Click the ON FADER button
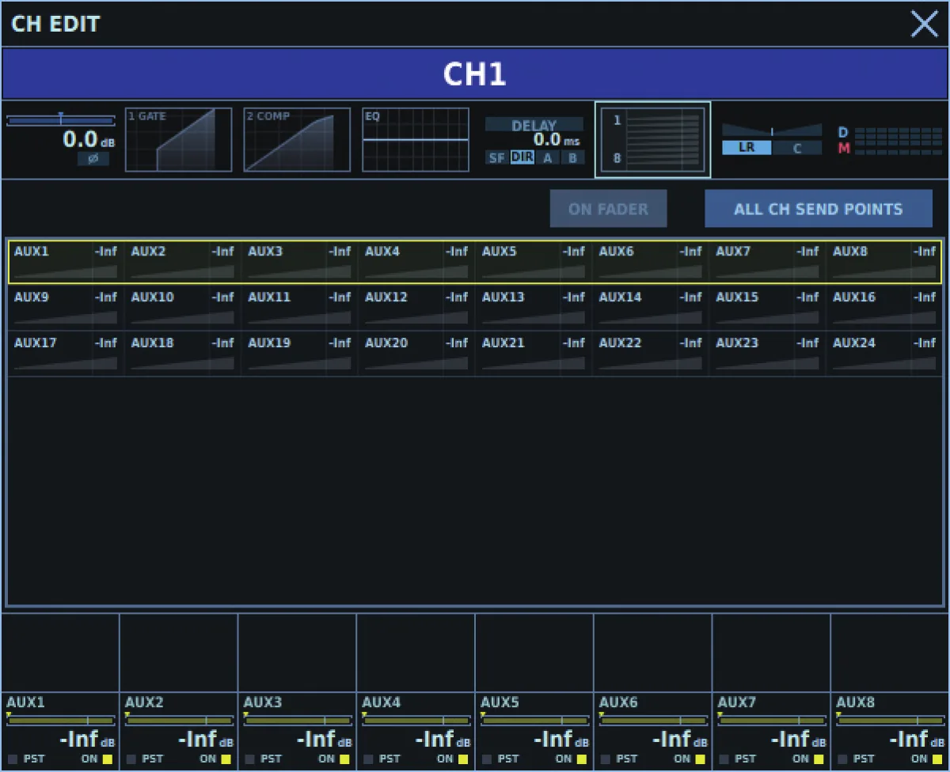 (x=608, y=209)
